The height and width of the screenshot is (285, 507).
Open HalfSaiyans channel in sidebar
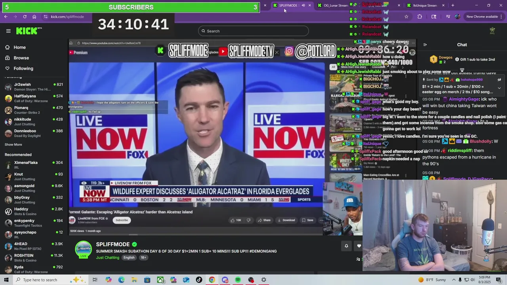pyautogui.click(x=34, y=98)
